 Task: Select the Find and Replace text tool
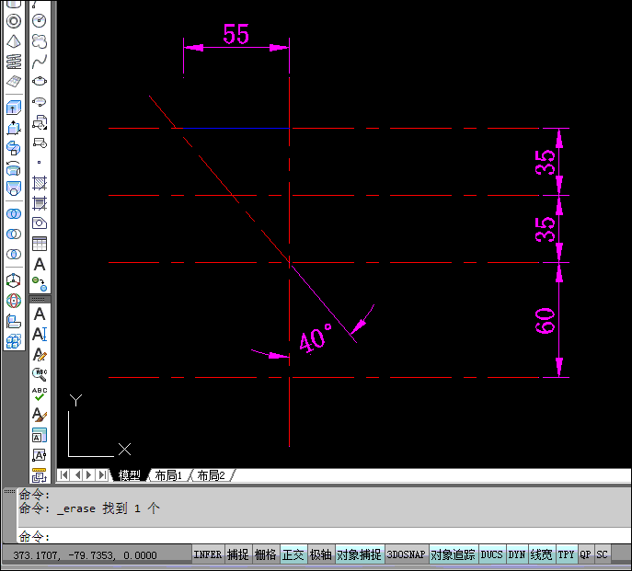(x=40, y=374)
